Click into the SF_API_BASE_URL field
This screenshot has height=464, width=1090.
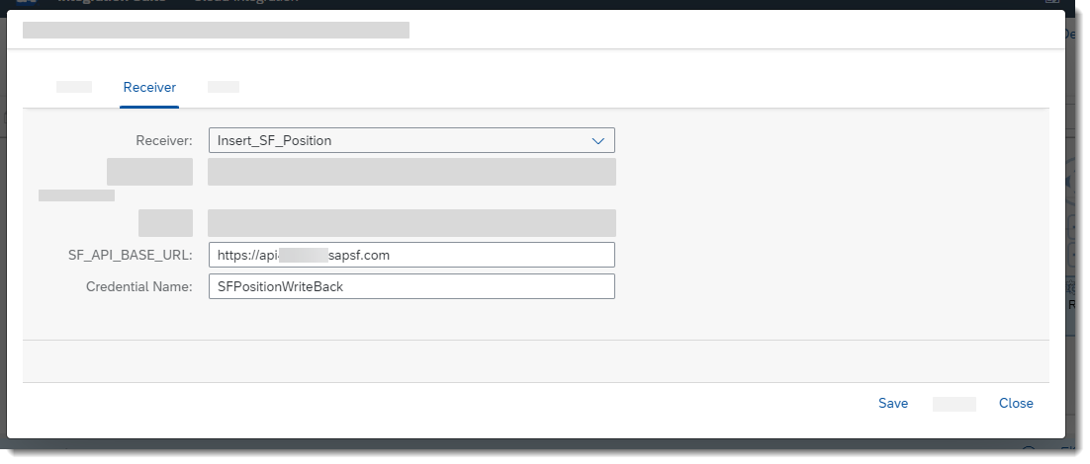411,255
